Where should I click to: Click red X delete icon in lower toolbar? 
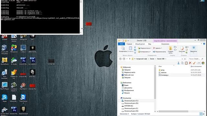(190, 63)
